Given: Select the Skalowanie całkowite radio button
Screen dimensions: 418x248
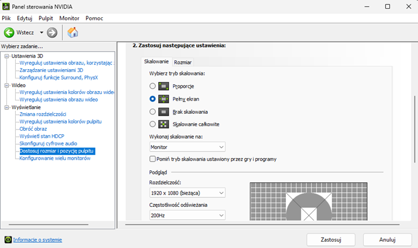Looking at the screenshot, I should click(x=153, y=124).
